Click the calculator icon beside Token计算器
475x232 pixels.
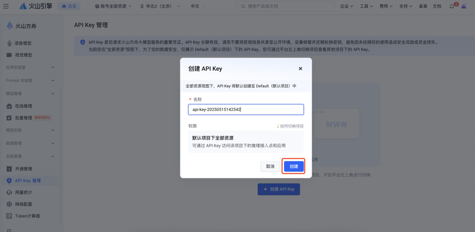click(9, 216)
